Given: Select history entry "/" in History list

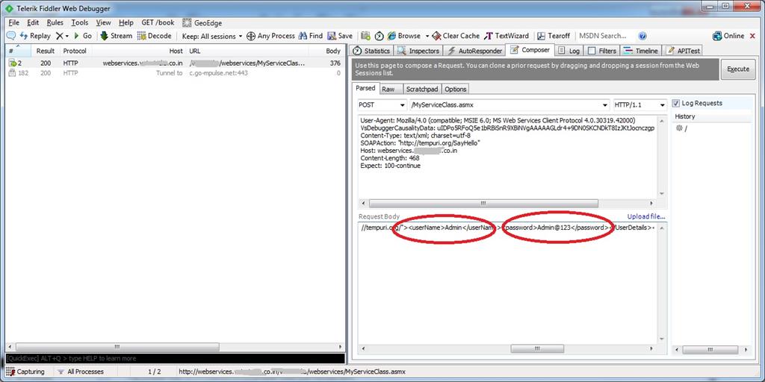Looking at the screenshot, I should coord(681,128).
